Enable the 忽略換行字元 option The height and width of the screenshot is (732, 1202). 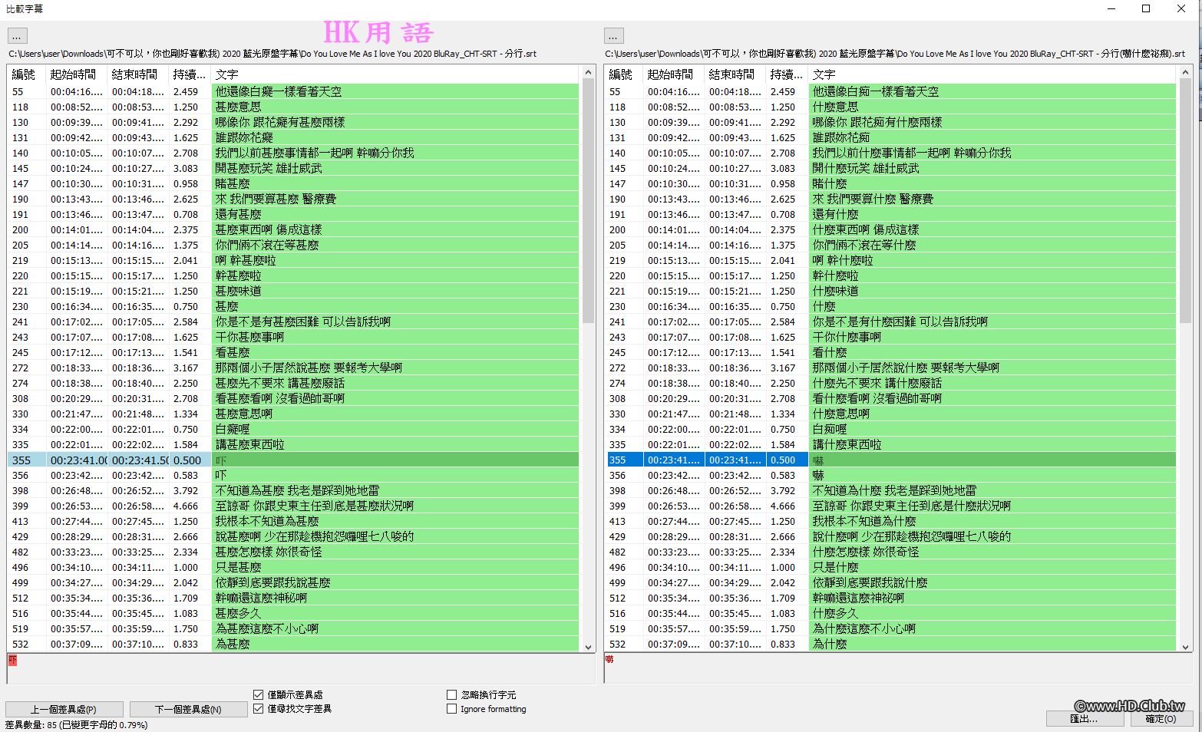tap(452, 694)
